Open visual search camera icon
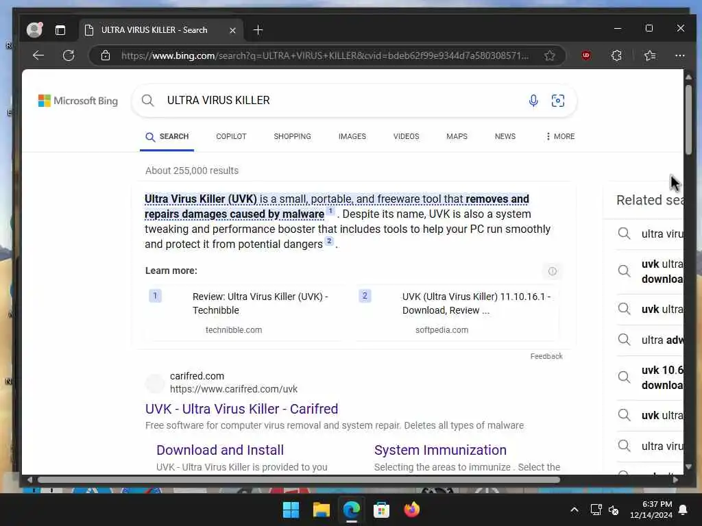This screenshot has width=702, height=526. pyautogui.click(x=558, y=101)
